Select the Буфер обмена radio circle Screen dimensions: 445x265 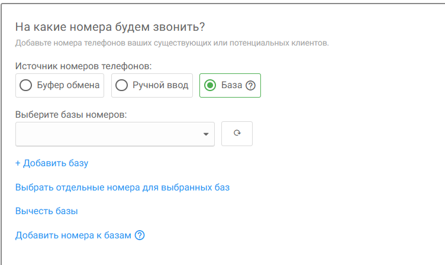coord(26,85)
